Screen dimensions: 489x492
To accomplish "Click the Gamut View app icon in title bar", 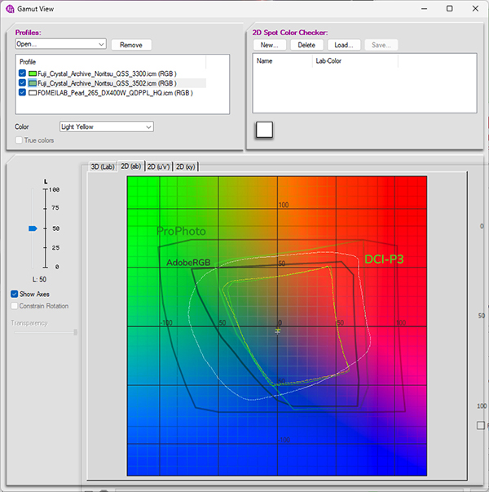I will 10,9.
